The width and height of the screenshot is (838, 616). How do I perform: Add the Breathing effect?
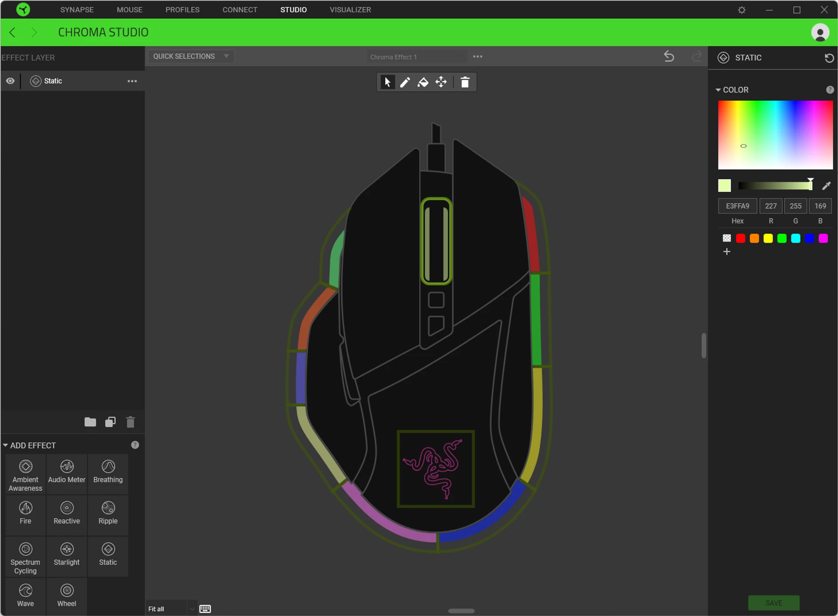tap(108, 475)
